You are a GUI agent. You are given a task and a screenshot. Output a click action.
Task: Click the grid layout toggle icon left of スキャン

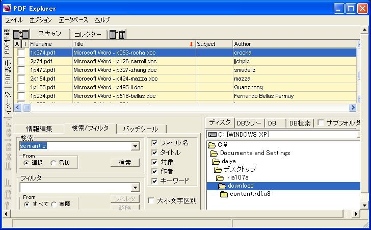(x=21, y=34)
